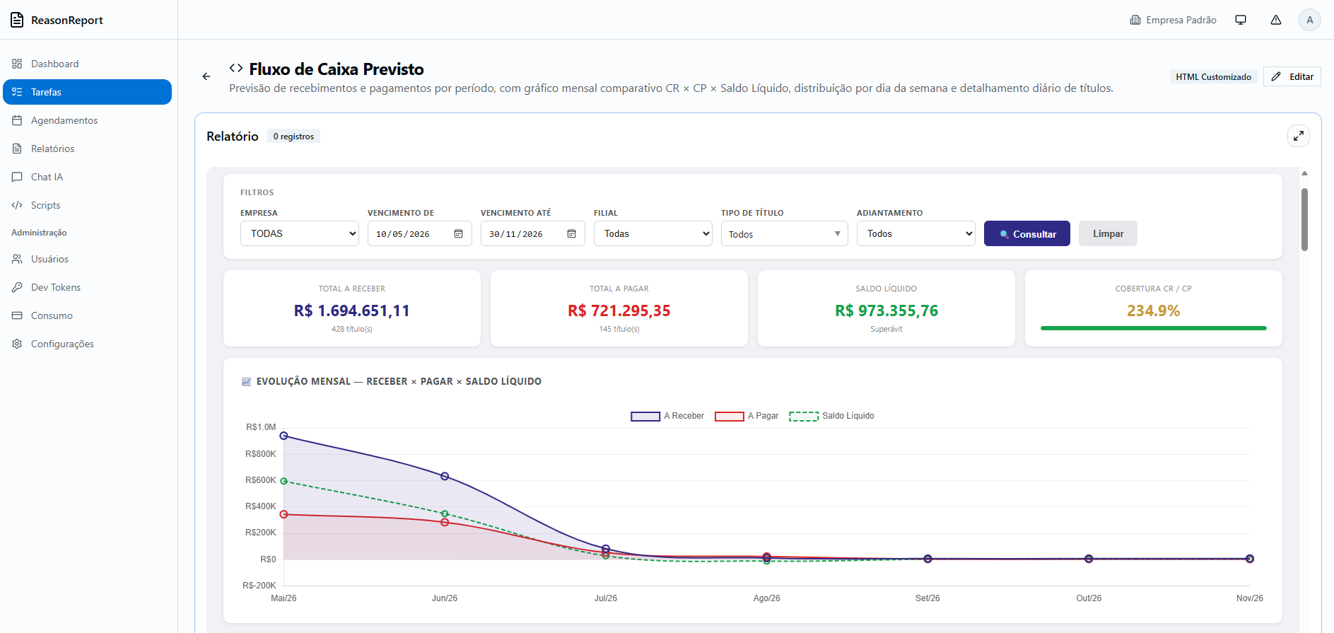The width and height of the screenshot is (1334, 633).
Task: Click the 428 título(s) count
Action: pos(352,329)
